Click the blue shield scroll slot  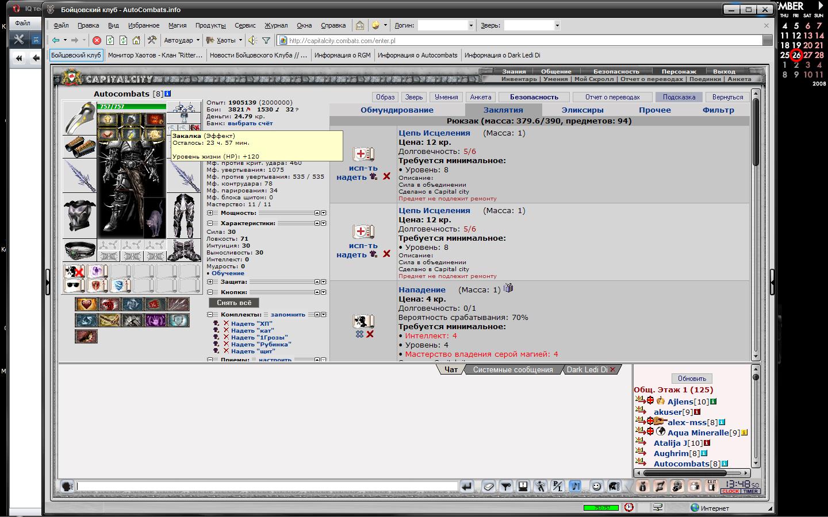point(120,285)
